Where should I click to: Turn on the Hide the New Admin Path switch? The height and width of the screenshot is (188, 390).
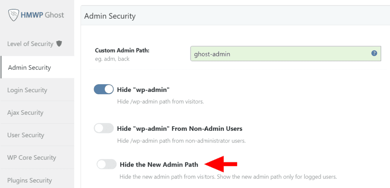[106, 164]
